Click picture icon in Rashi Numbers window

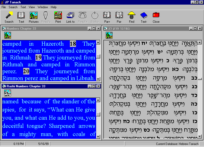coord(8,93)
